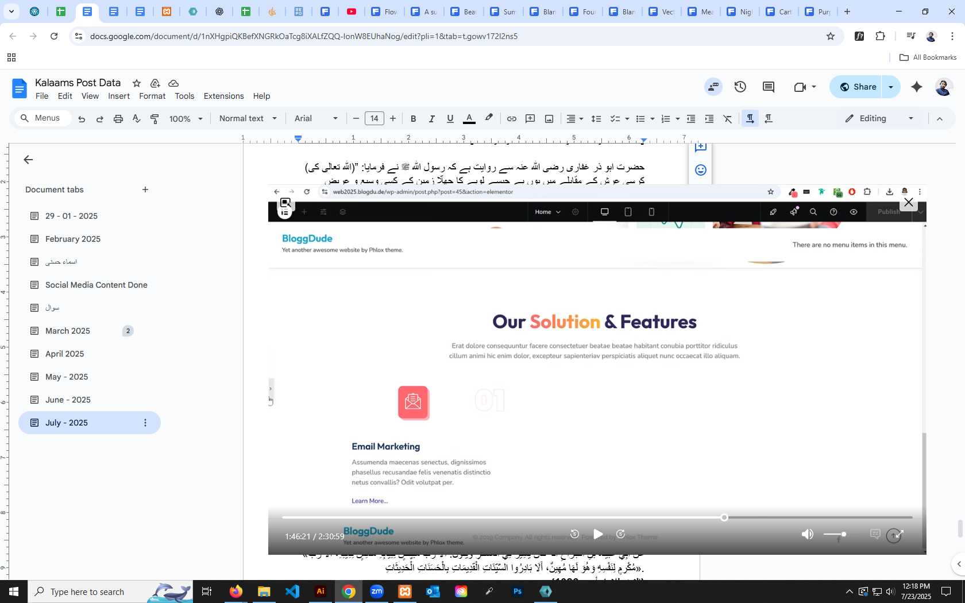Open highlight color picker
The width and height of the screenshot is (965, 603).
(489, 119)
